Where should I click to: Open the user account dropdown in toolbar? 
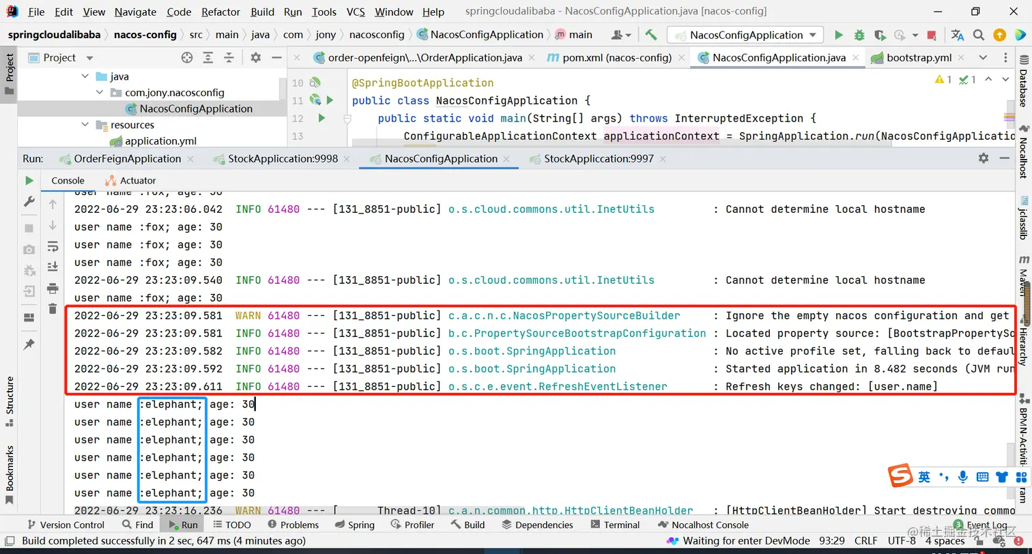(x=622, y=35)
